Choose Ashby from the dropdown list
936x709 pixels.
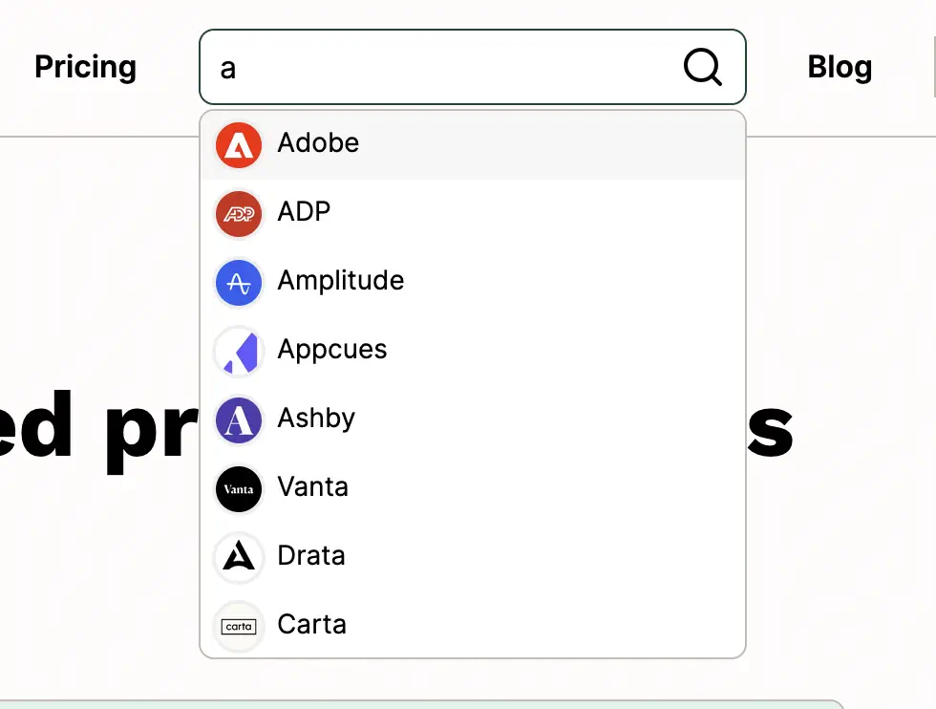click(x=473, y=419)
